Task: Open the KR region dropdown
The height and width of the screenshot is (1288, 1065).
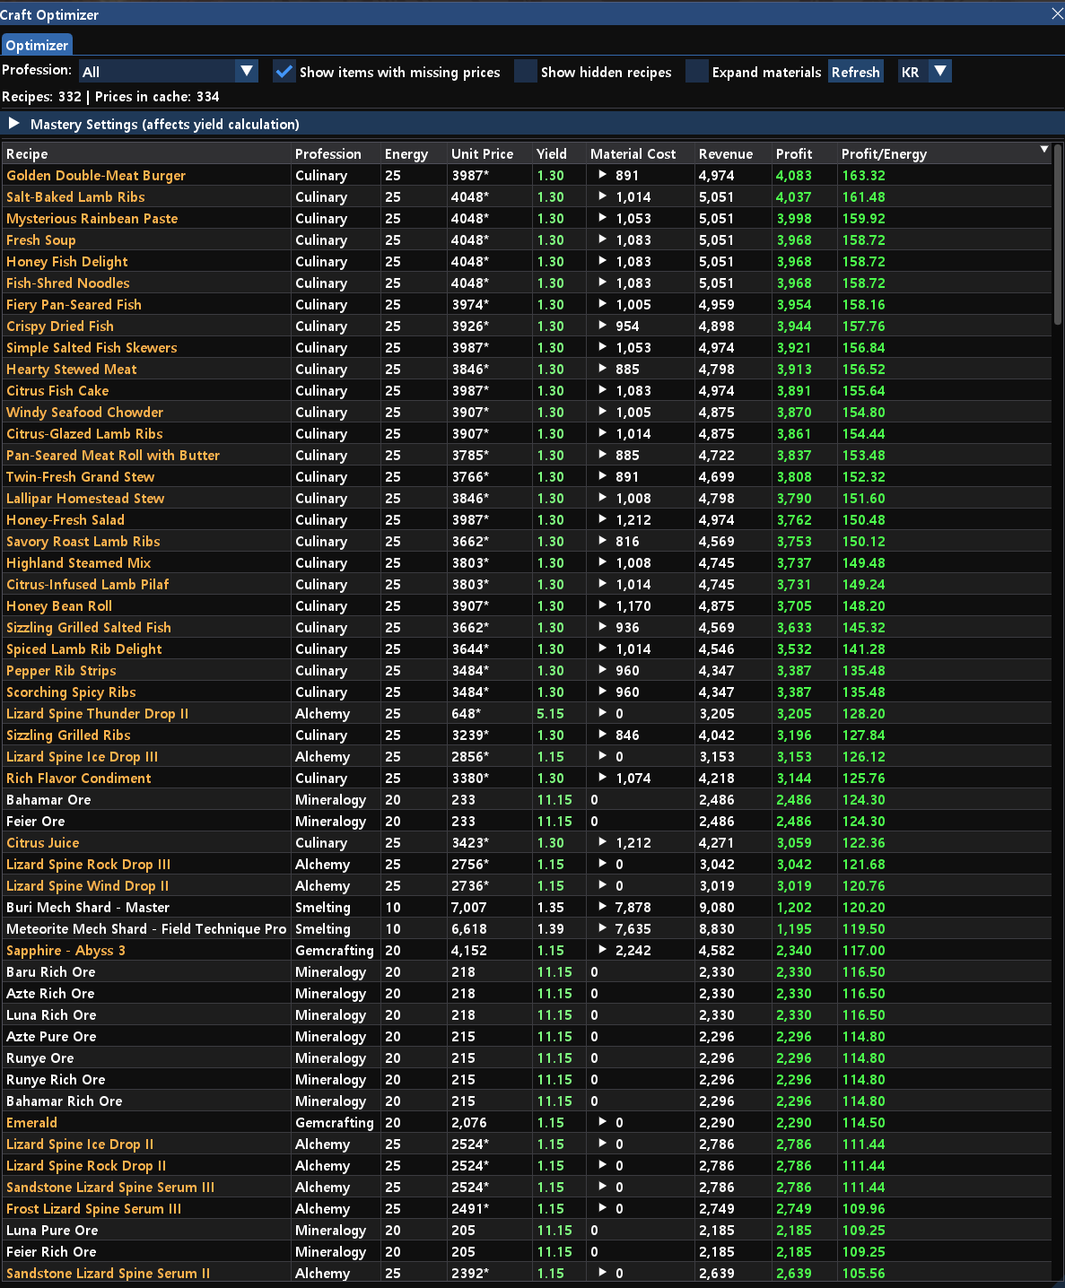Action: pyautogui.click(x=924, y=72)
